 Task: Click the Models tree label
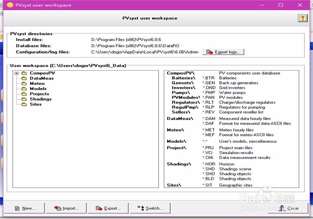(x=38, y=88)
